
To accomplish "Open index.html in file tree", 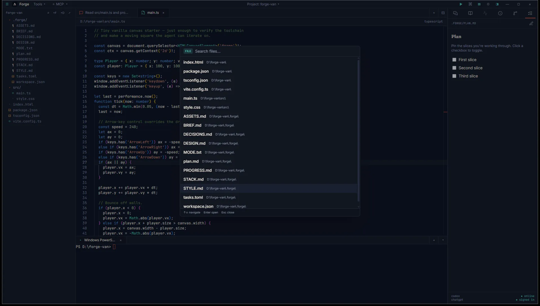I will click(x=23, y=104).
